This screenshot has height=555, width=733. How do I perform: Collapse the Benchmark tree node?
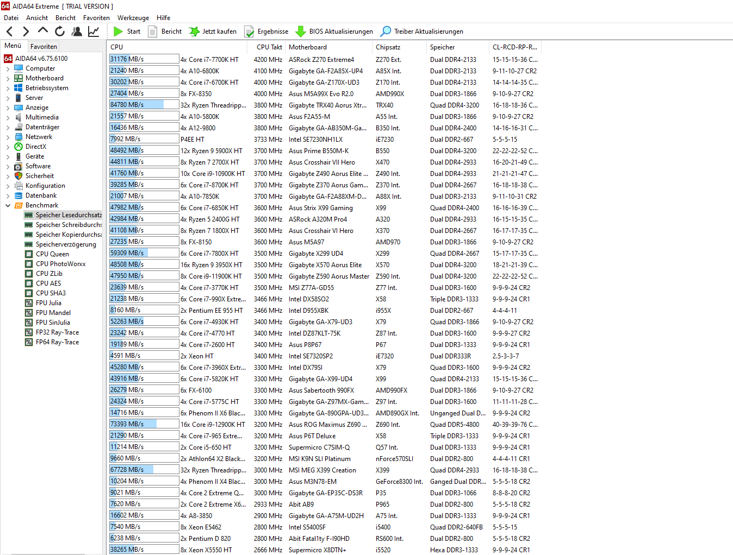(x=8, y=205)
